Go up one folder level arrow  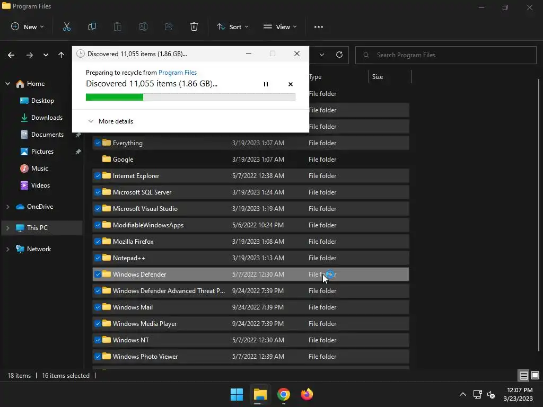pyautogui.click(x=62, y=55)
